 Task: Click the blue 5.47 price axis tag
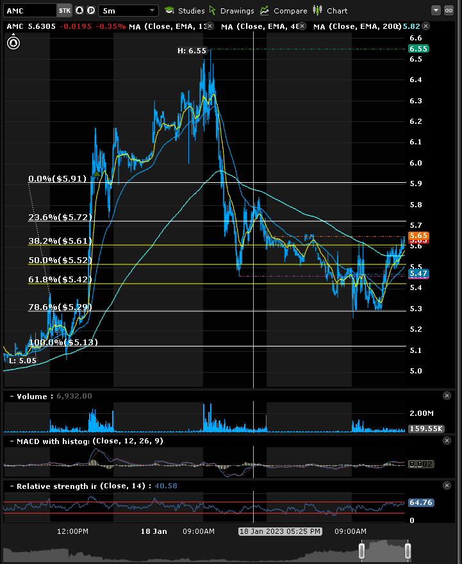(418, 273)
